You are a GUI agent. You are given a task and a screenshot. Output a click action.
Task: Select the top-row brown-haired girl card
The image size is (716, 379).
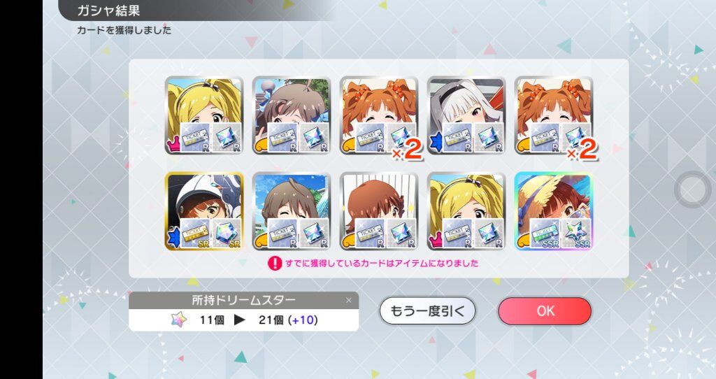point(292,115)
